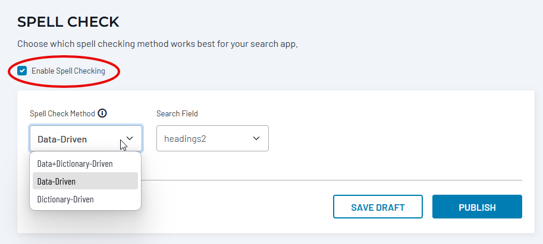
Task: Pick the Dictionary-Driven option
Action: (x=65, y=199)
